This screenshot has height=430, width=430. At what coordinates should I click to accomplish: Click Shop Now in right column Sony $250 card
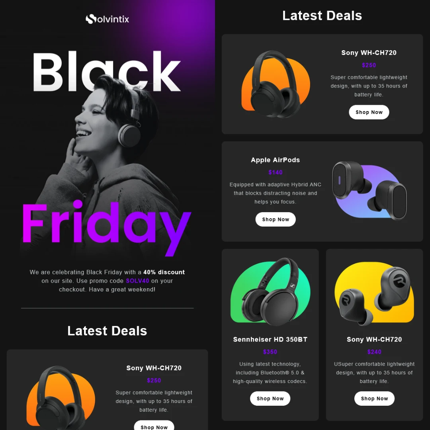click(369, 112)
